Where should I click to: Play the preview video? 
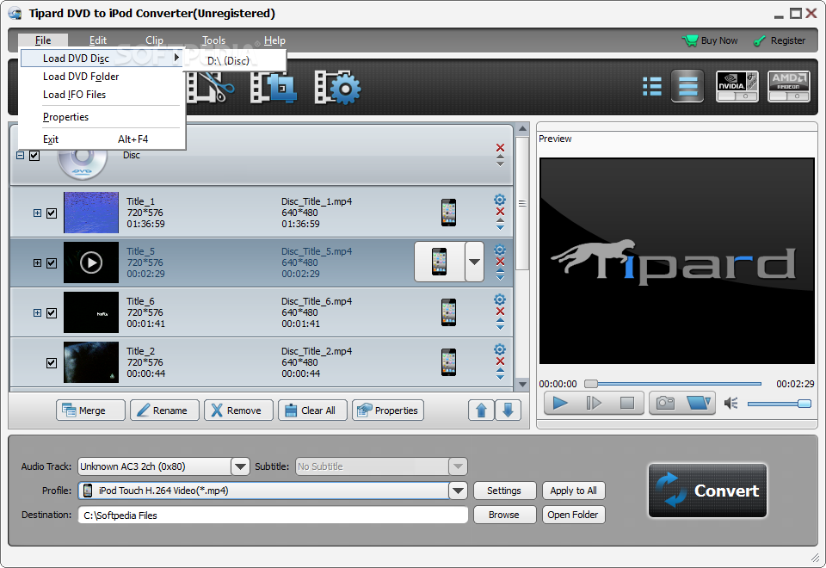pyautogui.click(x=560, y=404)
